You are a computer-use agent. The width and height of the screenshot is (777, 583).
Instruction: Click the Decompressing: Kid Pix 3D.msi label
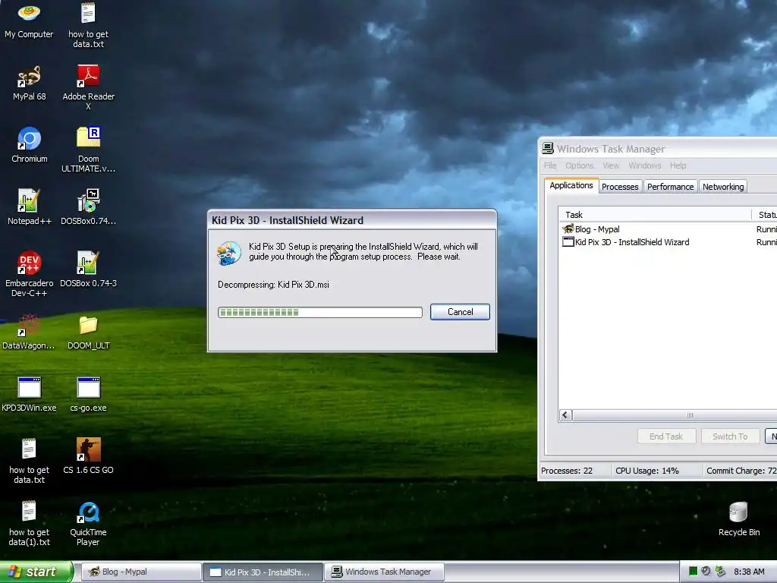(x=273, y=285)
